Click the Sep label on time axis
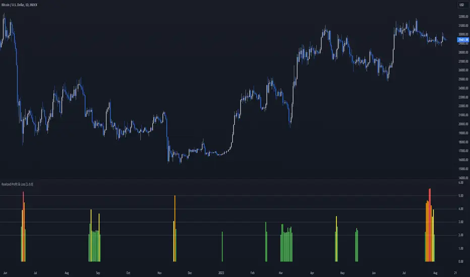Screen dimensions: 470x277 tap(98, 272)
